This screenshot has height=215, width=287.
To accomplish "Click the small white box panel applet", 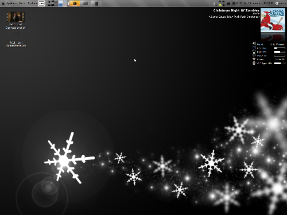I will (x=41, y=3).
